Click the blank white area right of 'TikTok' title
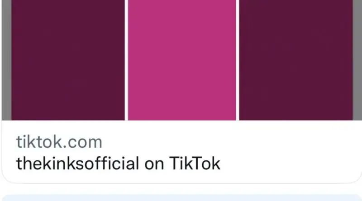Viewport: 362px width, 201px height. pos(290,164)
